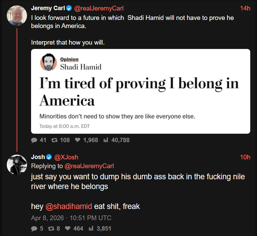Open Jeremy Carl's profile picture
Image resolution: width=257 pixels, height=236 pixels.
[x=17, y=16]
